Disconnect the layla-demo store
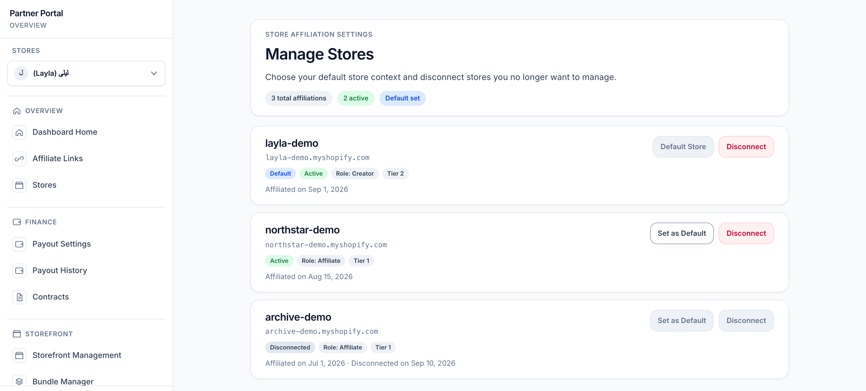866x391 pixels. [746, 147]
